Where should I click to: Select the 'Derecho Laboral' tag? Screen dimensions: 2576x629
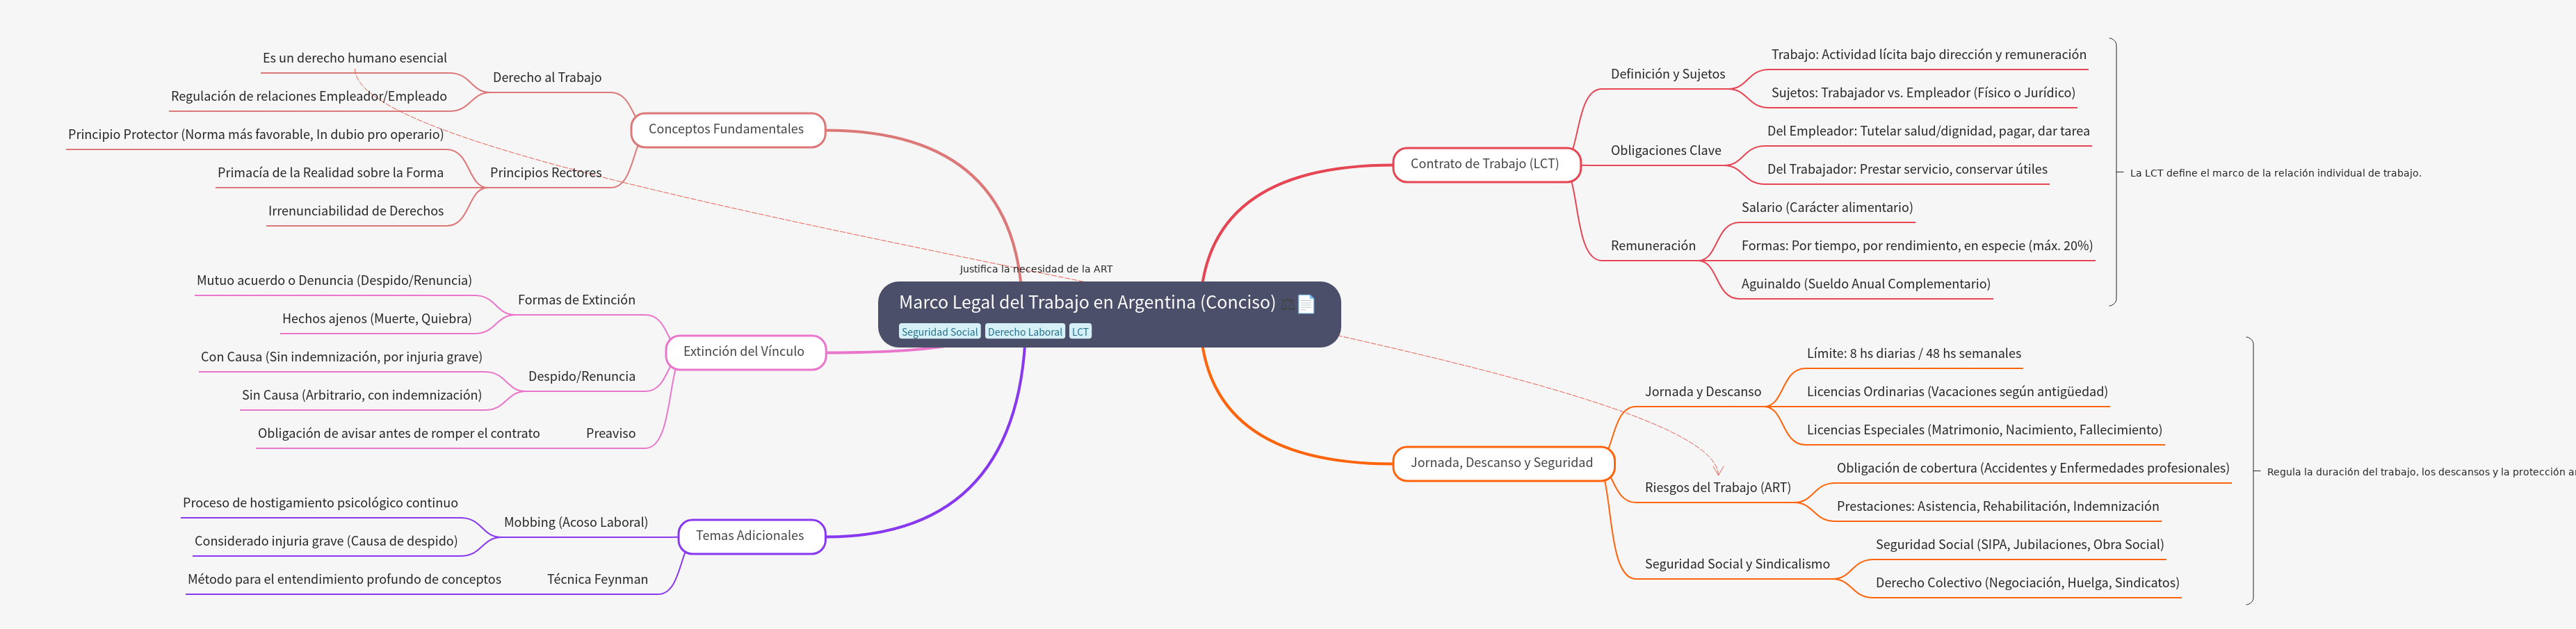pyautogui.click(x=1024, y=332)
